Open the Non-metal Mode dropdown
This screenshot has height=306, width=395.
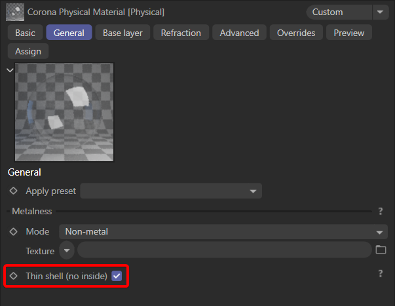pyautogui.click(x=223, y=232)
